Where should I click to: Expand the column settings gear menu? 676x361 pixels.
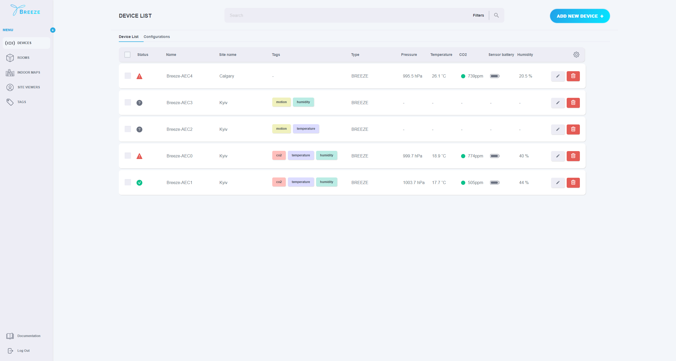pyautogui.click(x=576, y=54)
